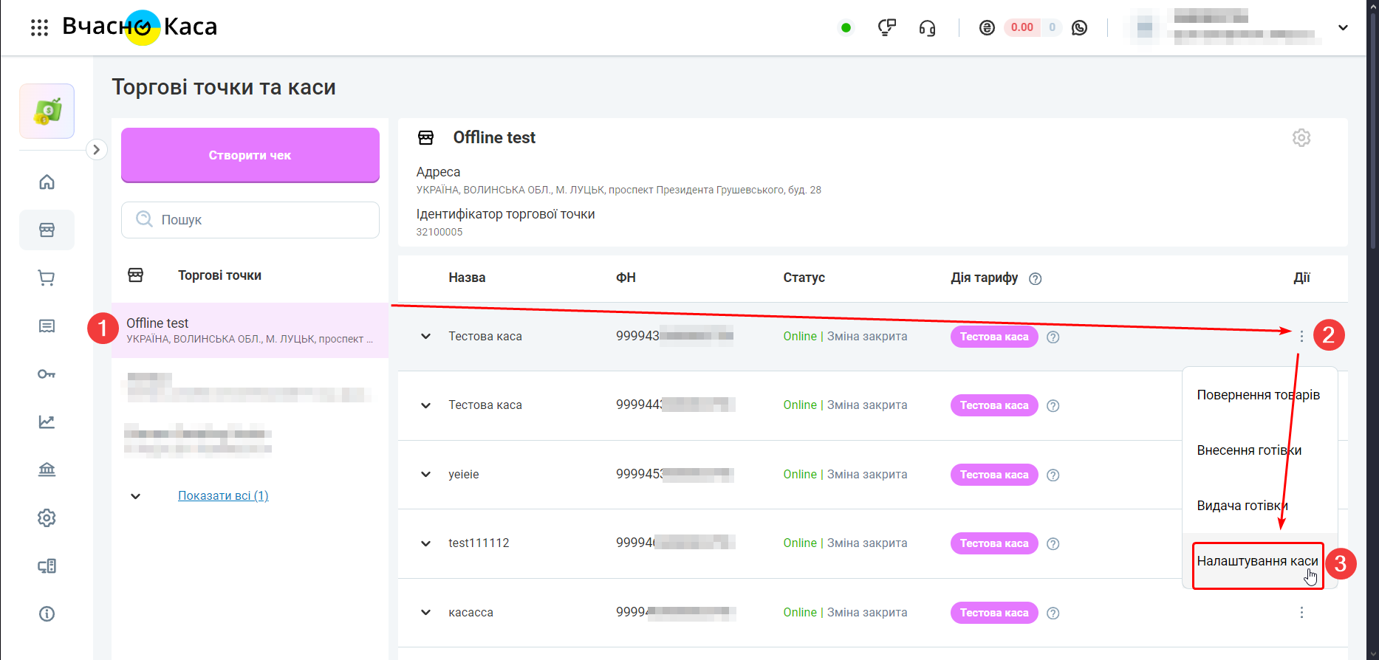Click the ФН column header
1379x660 pixels.
(x=626, y=278)
